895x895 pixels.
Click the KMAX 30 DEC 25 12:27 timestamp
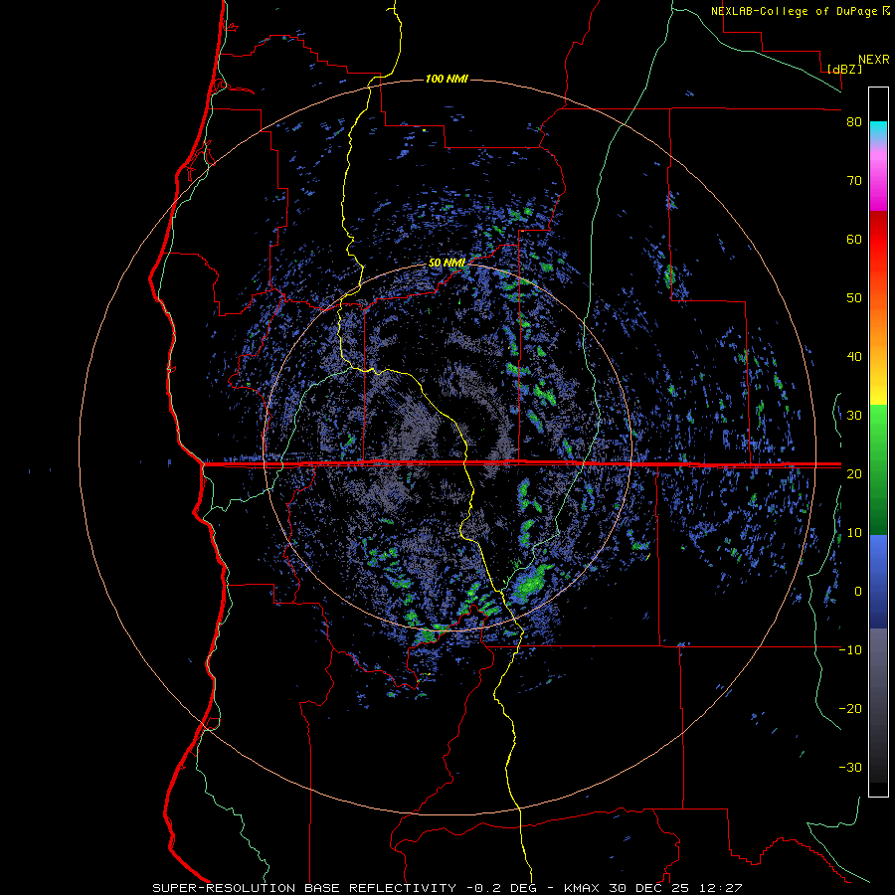[652, 888]
